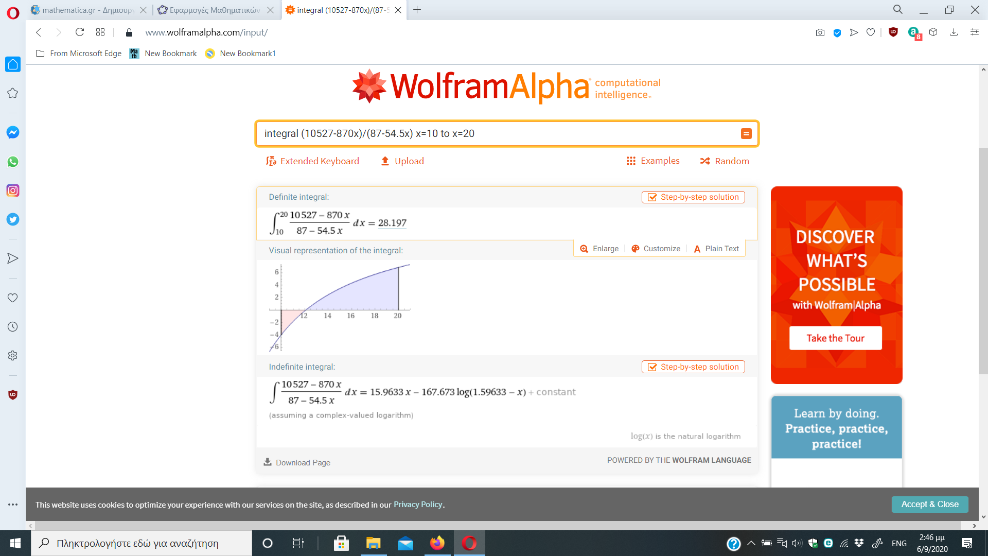Select the integral WolframAlpha tab
The height and width of the screenshot is (556, 988).
coord(344,10)
